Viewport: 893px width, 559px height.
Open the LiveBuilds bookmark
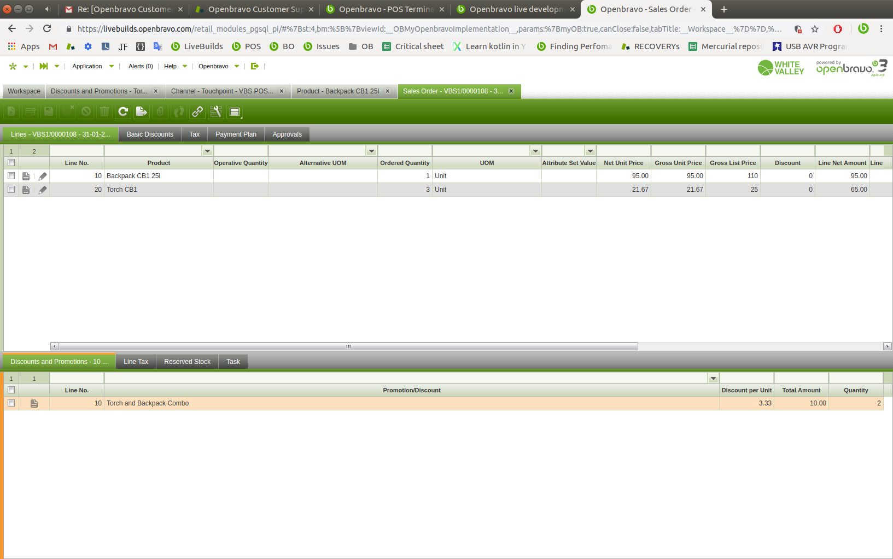tap(197, 46)
